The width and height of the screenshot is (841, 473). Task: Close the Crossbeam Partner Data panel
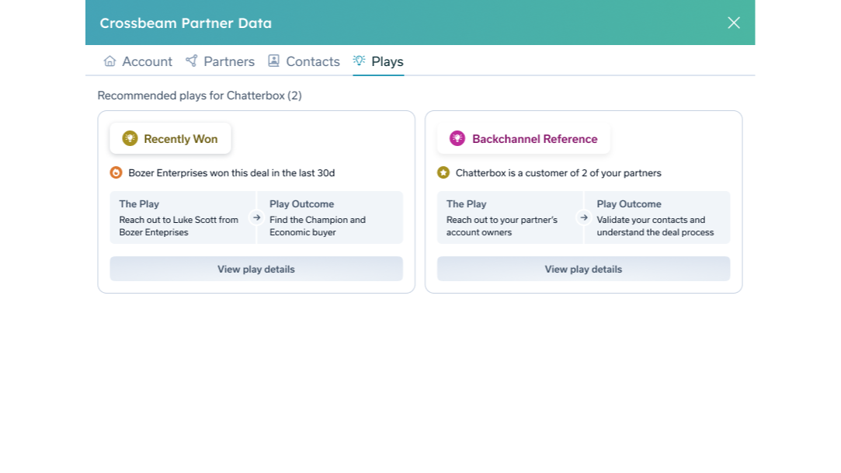tap(733, 23)
